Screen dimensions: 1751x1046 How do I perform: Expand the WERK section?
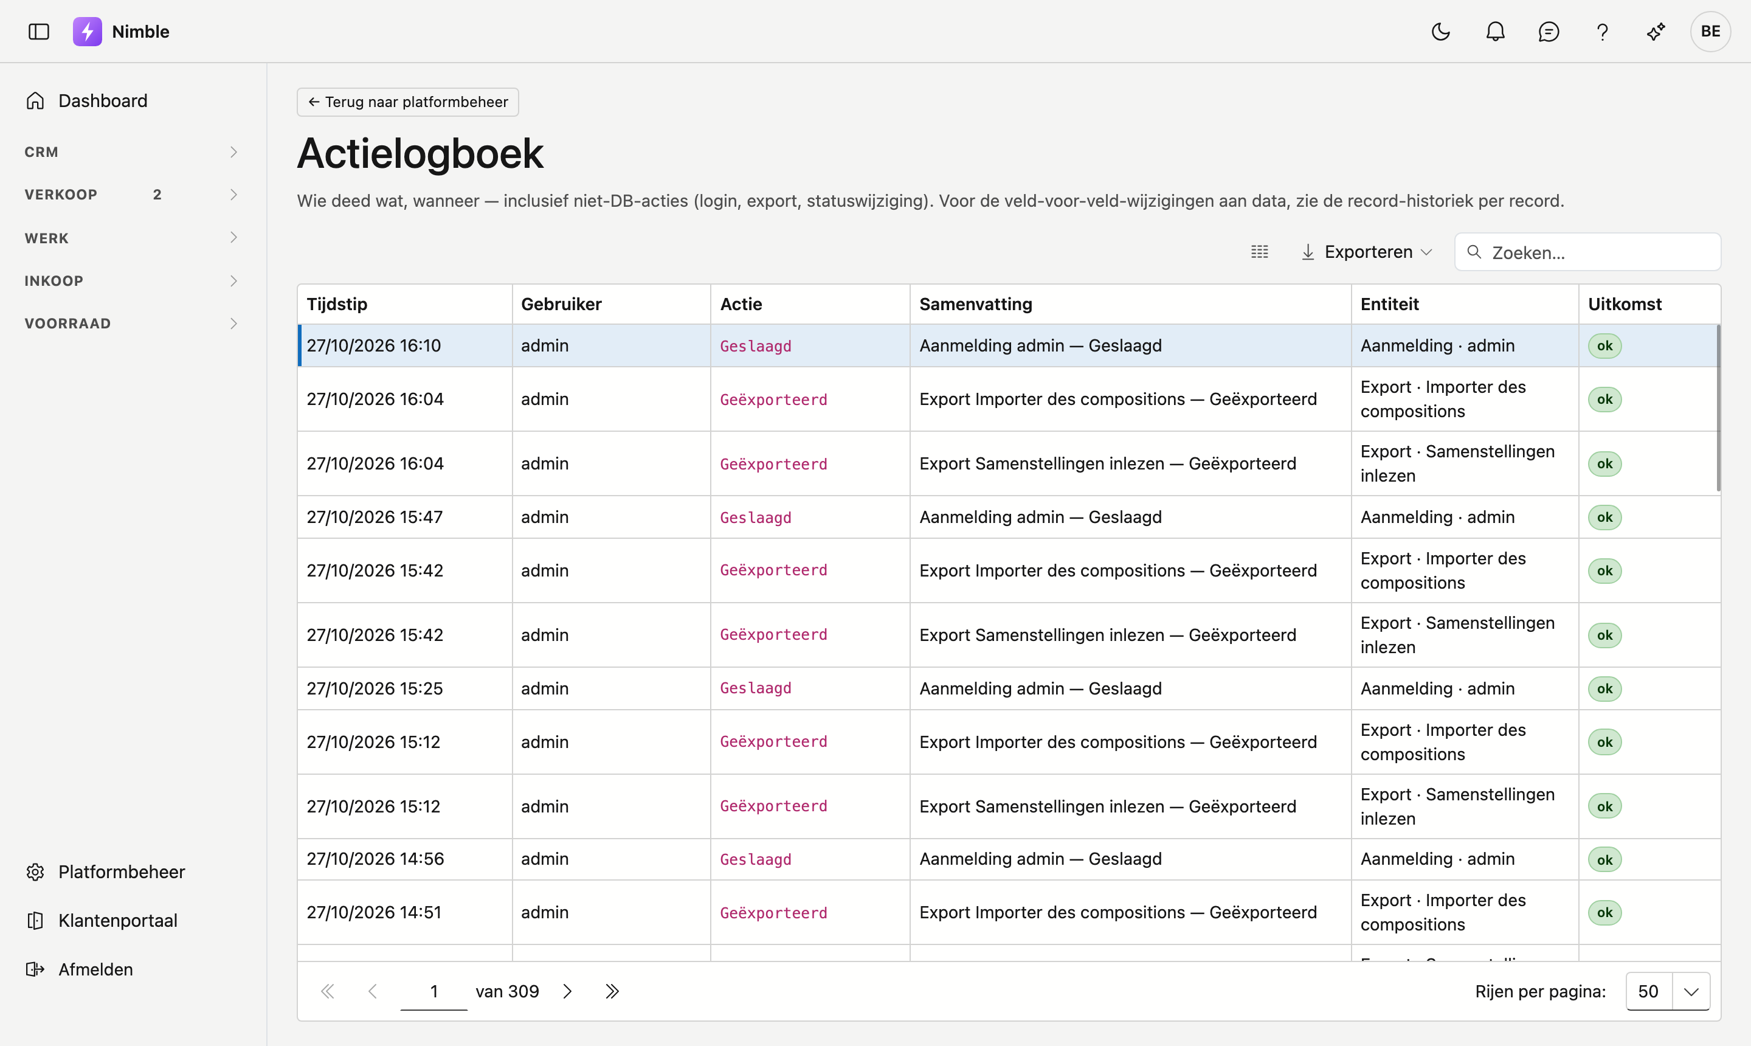coord(133,238)
